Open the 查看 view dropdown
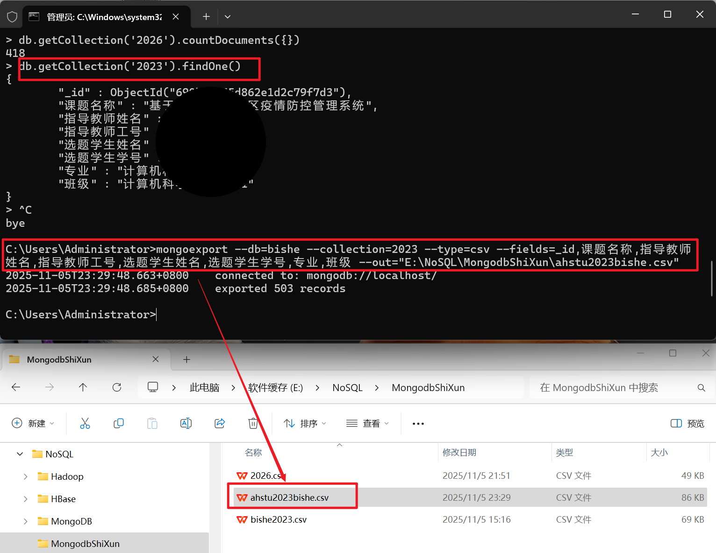Viewport: 716px width, 553px height. coord(367,423)
